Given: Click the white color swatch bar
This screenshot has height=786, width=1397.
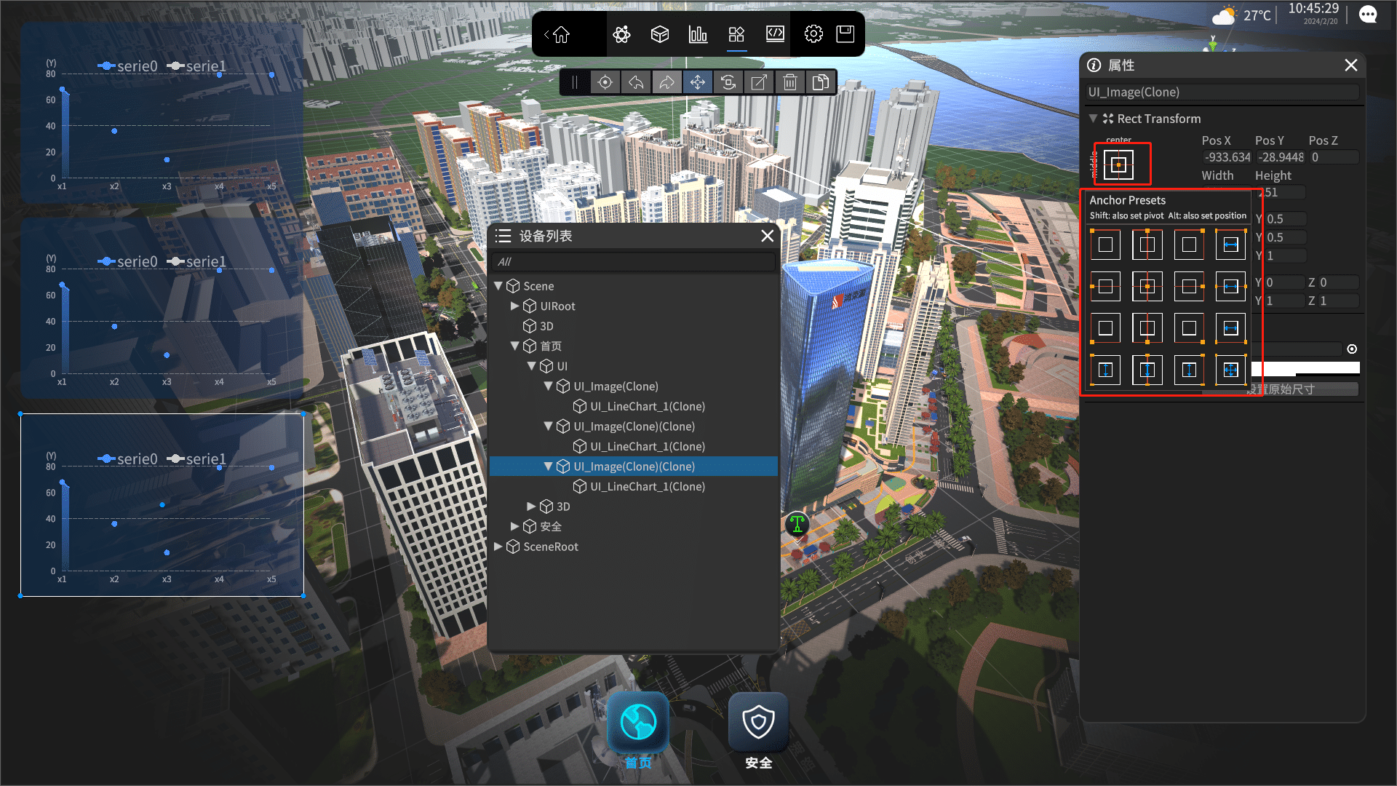Looking at the screenshot, I should [1305, 368].
